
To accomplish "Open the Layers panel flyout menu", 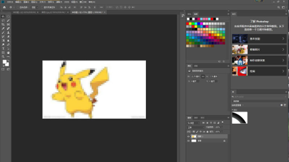I will click(x=228, y=118).
